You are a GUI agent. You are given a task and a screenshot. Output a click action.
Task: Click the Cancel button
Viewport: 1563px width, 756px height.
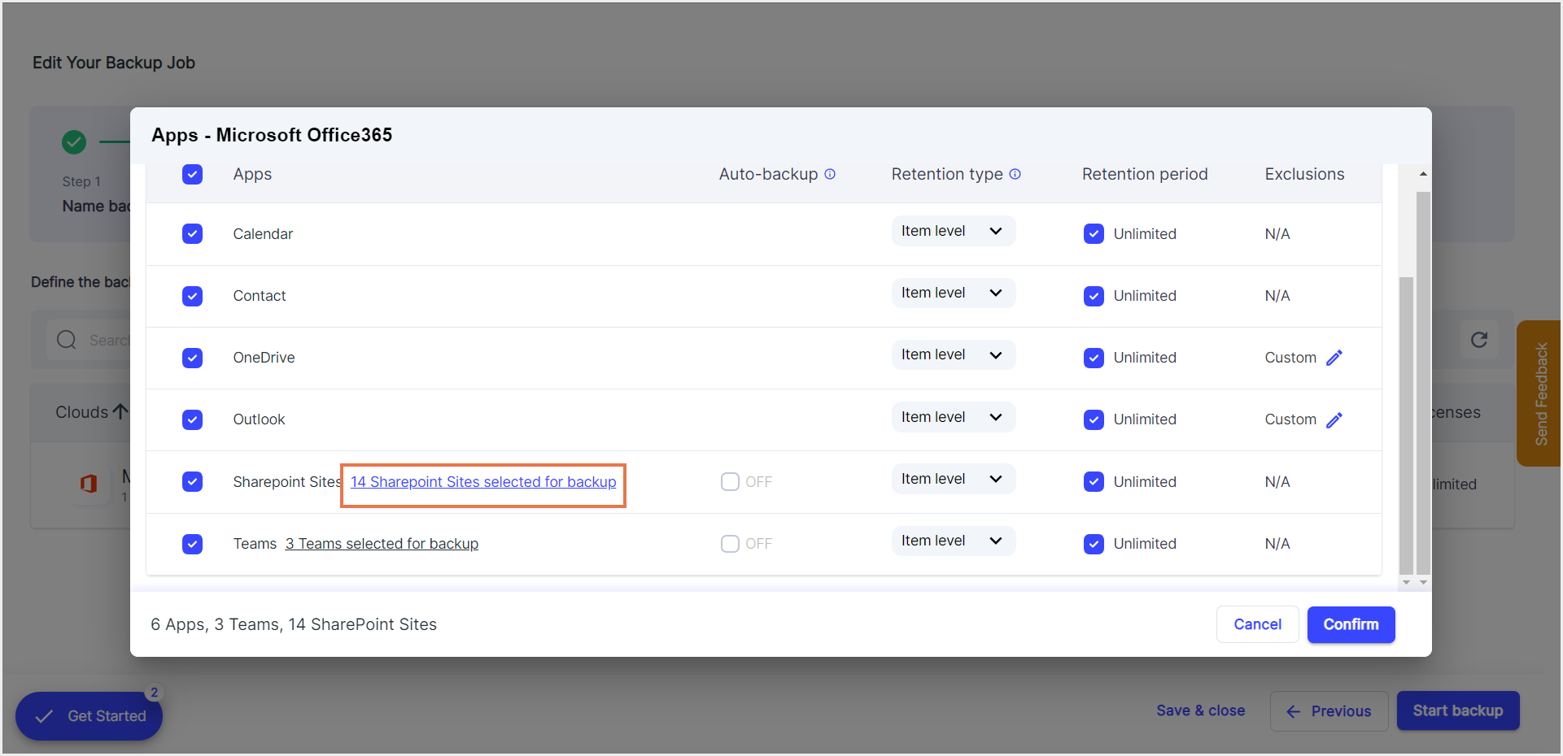click(1258, 624)
